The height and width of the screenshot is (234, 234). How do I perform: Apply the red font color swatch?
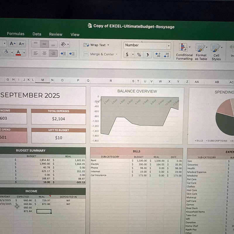18,53
